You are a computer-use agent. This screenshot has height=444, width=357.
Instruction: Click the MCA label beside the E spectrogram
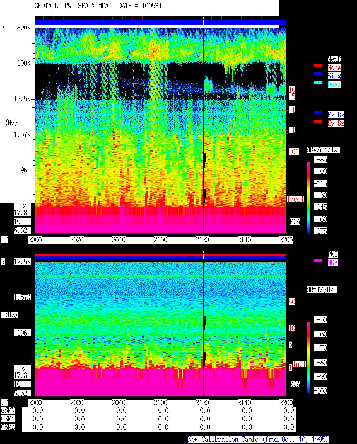coord(295,221)
